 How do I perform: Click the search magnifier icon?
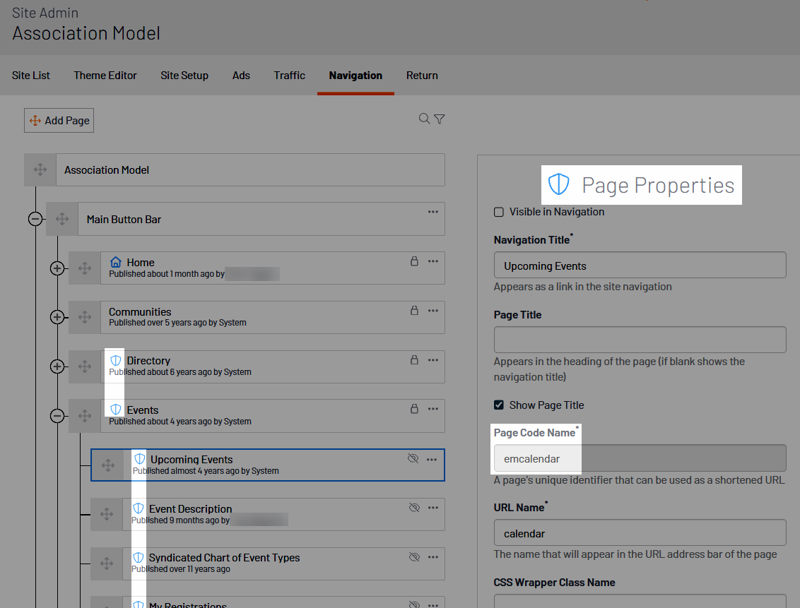424,119
